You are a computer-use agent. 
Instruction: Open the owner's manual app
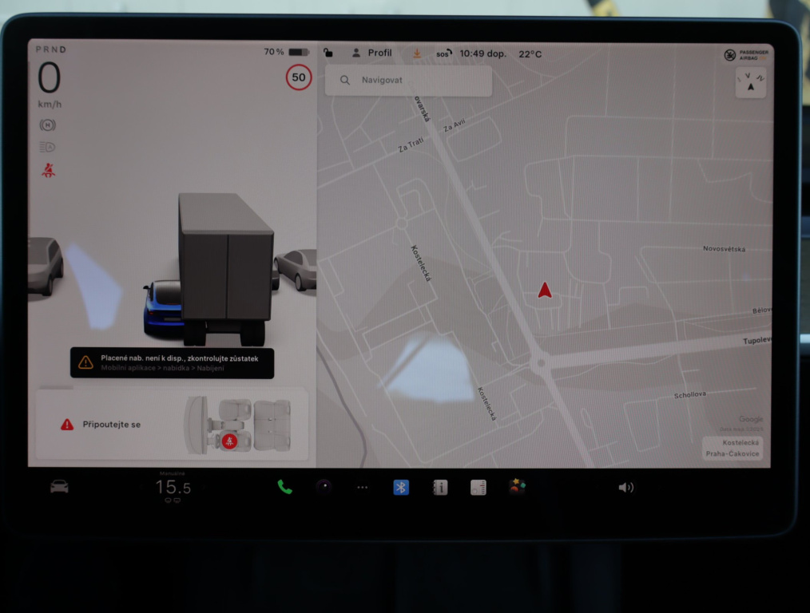click(440, 487)
